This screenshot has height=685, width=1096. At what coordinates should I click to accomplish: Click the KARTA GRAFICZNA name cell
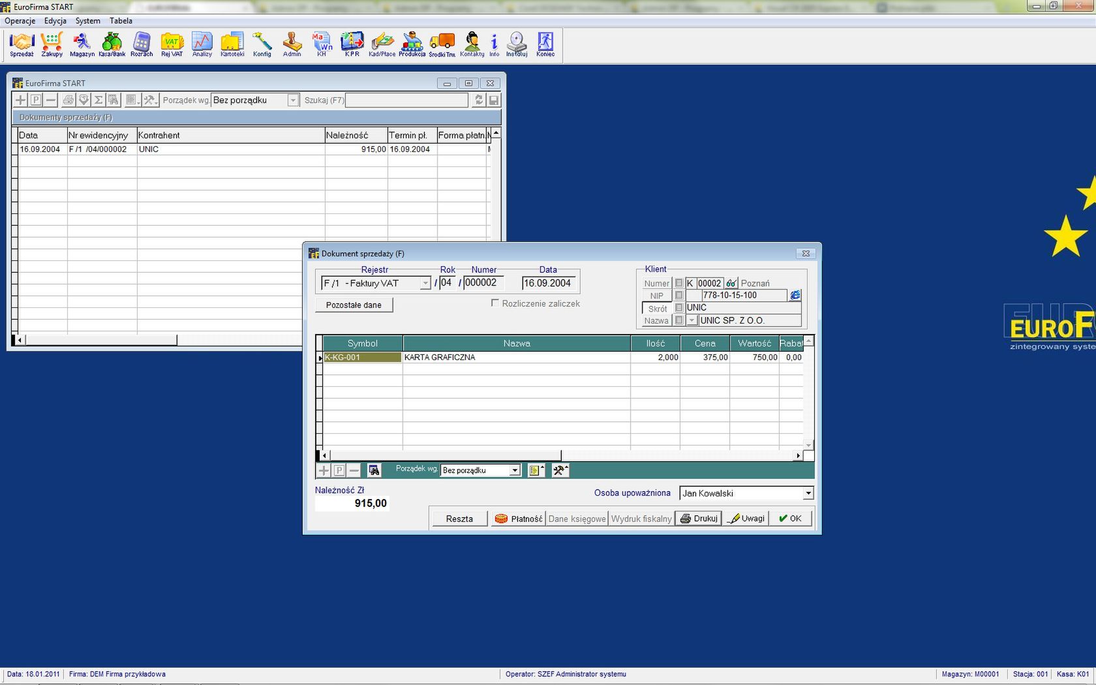517,358
